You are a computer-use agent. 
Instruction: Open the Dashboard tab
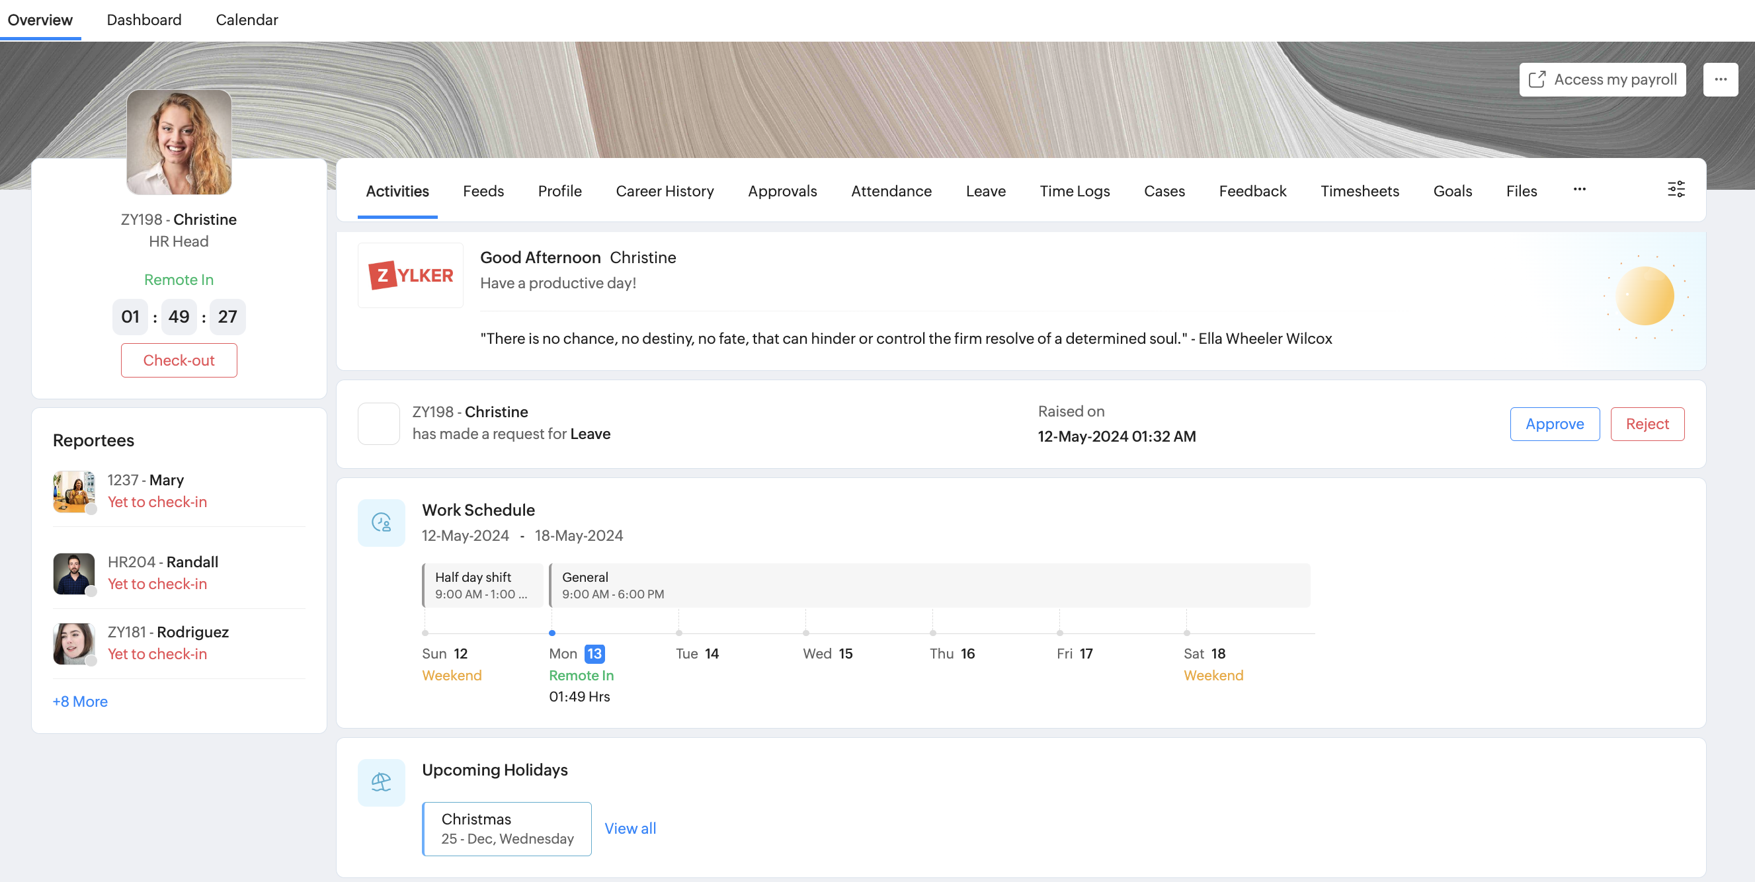tap(144, 20)
